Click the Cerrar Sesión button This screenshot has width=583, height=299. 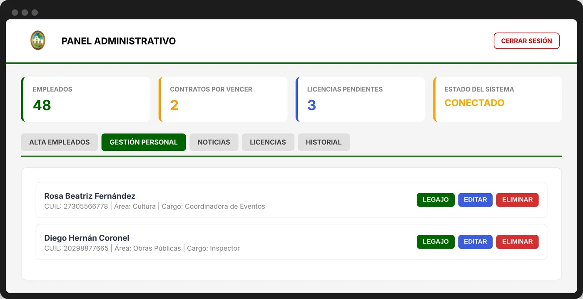pyautogui.click(x=526, y=41)
